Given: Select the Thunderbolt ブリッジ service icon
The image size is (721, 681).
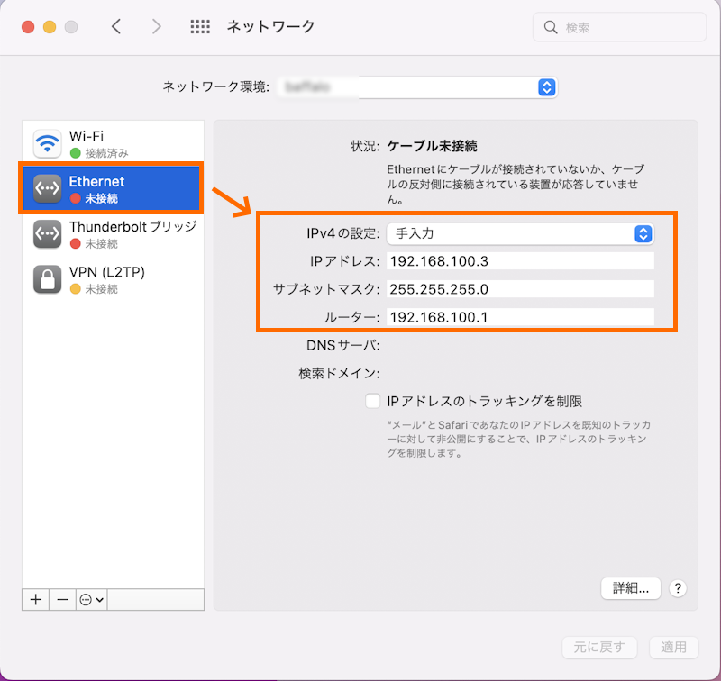Looking at the screenshot, I should point(47,234).
